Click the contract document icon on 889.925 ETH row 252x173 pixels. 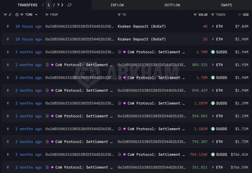tap(47, 65)
